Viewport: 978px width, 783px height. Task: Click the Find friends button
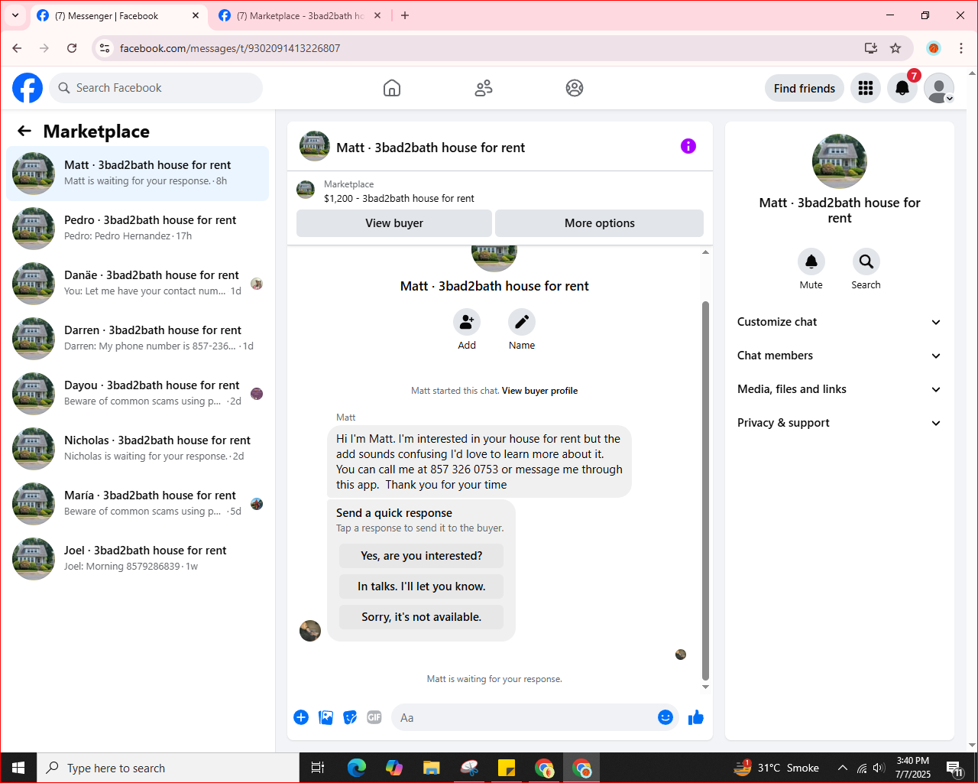pyautogui.click(x=805, y=88)
